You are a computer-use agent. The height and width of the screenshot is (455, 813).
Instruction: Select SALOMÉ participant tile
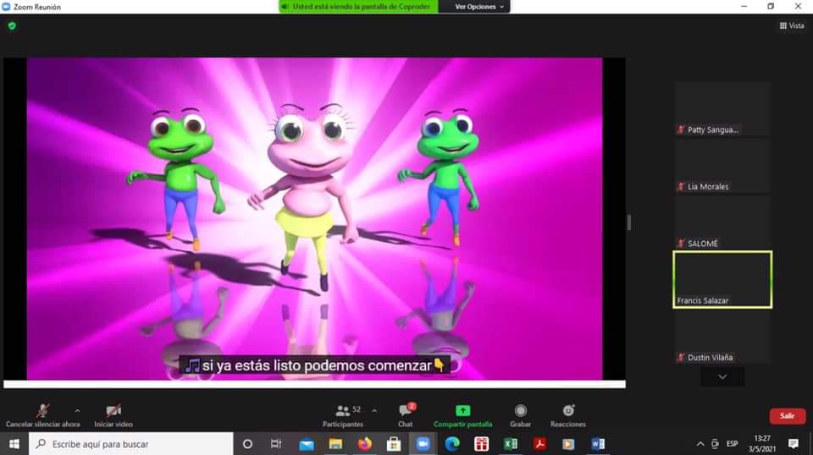click(722, 223)
